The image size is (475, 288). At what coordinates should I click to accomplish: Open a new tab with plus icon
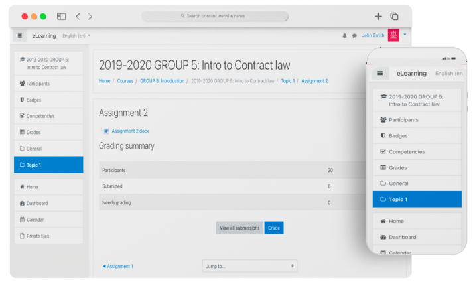click(x=378, y=16)
